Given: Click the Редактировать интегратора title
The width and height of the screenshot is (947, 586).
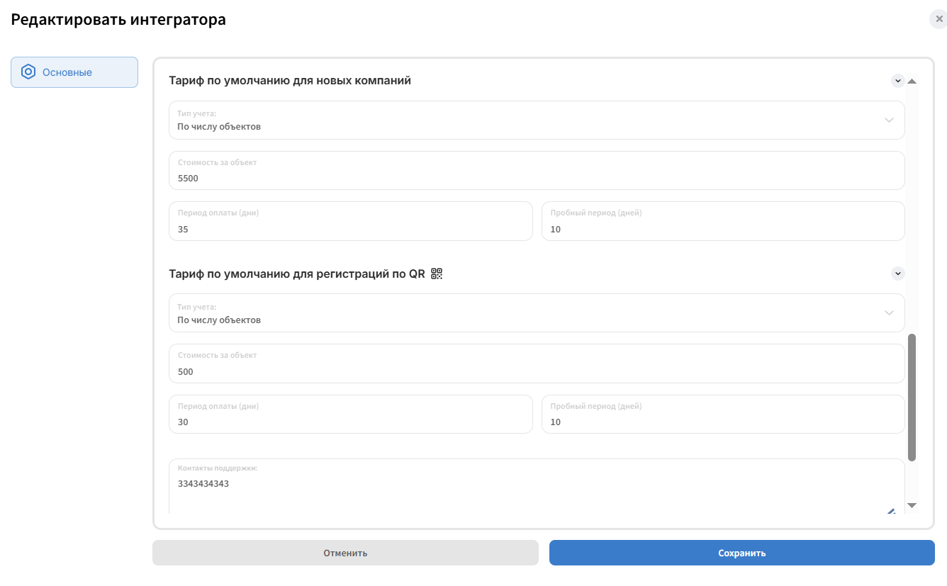Looking at the screenshot, I should (118, 20).
